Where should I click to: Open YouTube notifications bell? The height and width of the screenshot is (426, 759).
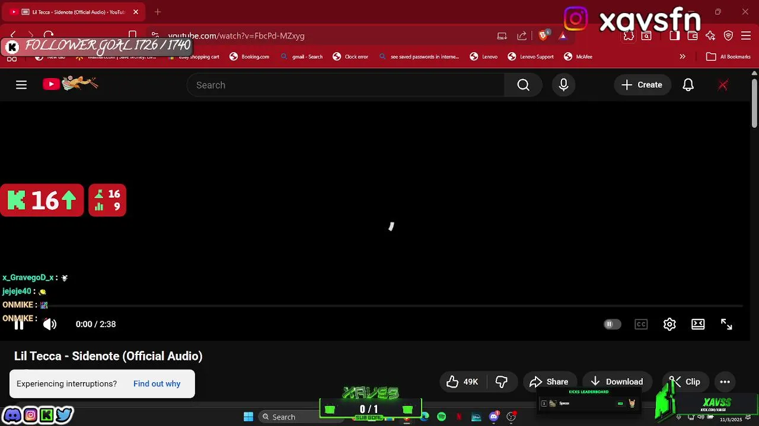688,85
